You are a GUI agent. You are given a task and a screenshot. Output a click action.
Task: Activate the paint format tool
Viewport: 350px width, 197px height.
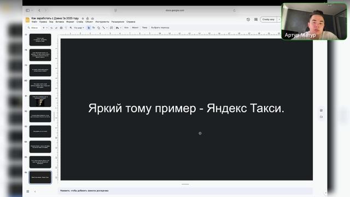click(x=66, y=28)
